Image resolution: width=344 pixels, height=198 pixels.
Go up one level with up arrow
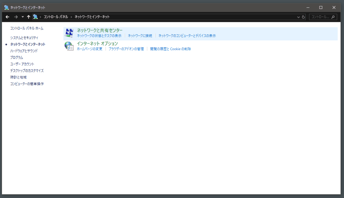(x=29, y=17)
